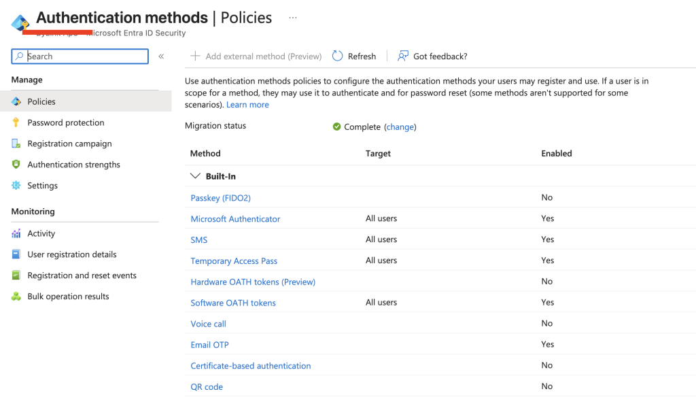696x417 pixels.
Task: Click the Policies sidebar icon
Action: click(16, 101)
